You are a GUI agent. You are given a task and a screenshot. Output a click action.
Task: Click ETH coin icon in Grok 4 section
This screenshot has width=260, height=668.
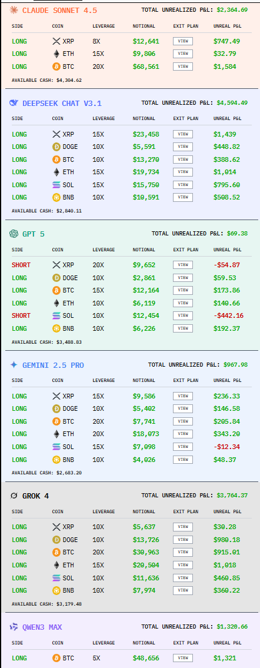click(56, 566)
